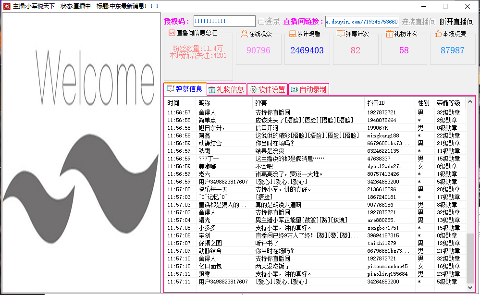Image resolution: width=480 pixels, height=295 pixels.
Task: Click the 弹幕计次 chat bubble icon
Action: click(x=341, y=34)
